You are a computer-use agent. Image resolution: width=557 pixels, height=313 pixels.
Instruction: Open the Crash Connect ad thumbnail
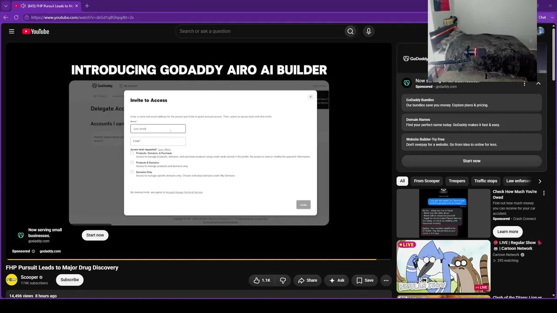click(x=443, y=213)
